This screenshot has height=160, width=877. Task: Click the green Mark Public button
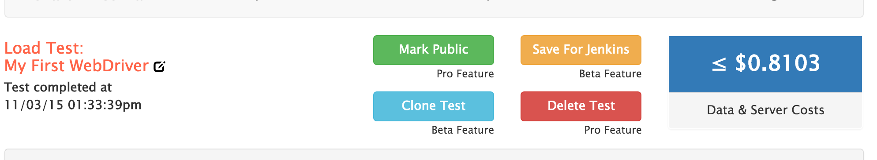click(x=433, y=50)
